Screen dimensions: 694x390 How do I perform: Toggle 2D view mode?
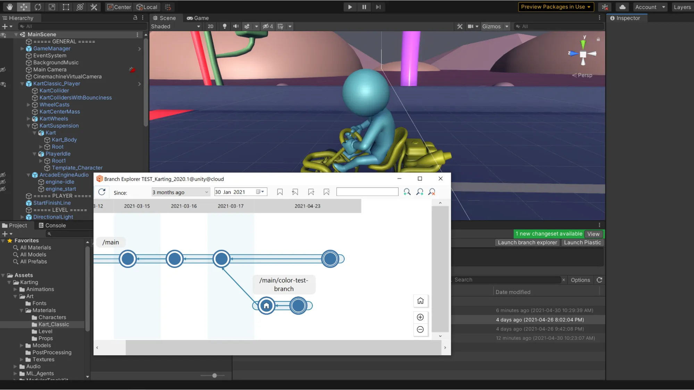coord(210,26)
